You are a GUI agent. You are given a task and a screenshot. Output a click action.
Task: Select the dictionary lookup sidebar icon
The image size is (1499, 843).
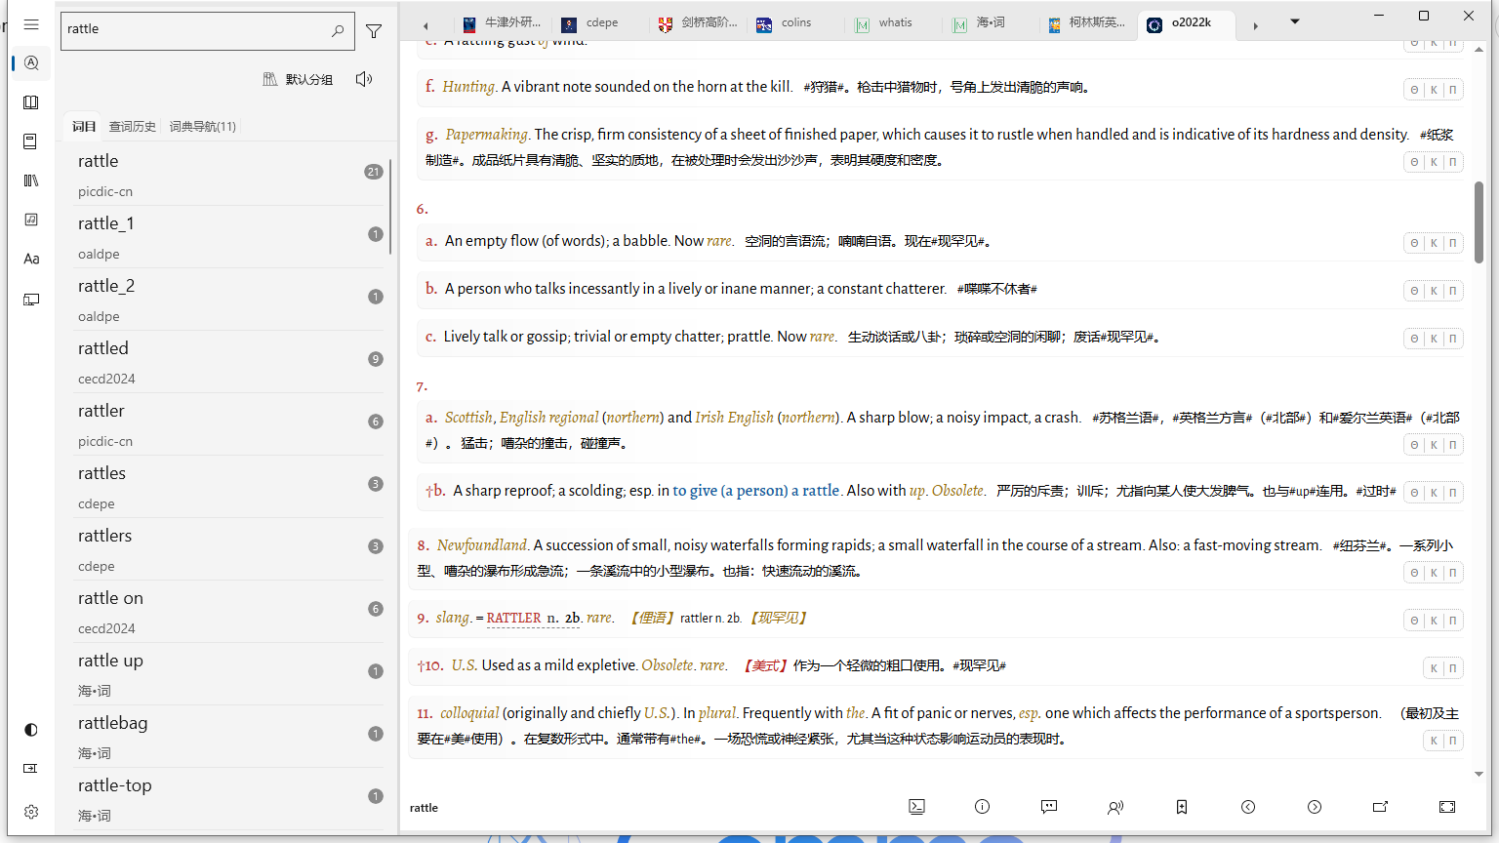click(x=31, y=63)
